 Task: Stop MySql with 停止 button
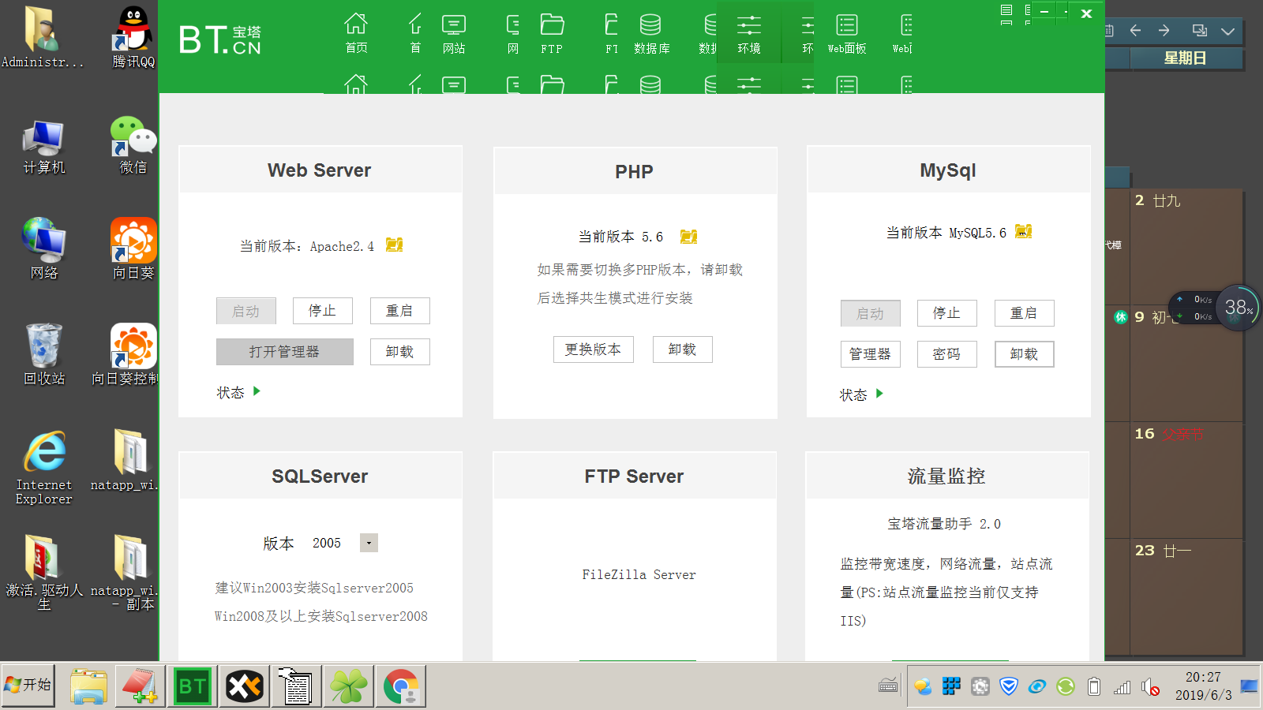pyautogui.click(x=946, y=313)
